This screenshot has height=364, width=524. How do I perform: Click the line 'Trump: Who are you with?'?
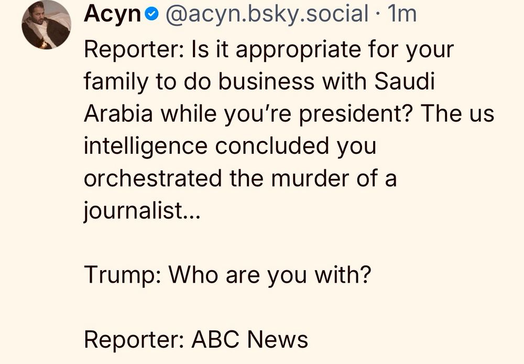pyautogui.click(x=227, y=275)
